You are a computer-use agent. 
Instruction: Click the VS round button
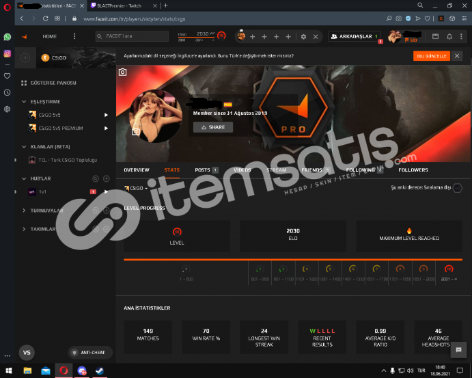pos(27,353)
